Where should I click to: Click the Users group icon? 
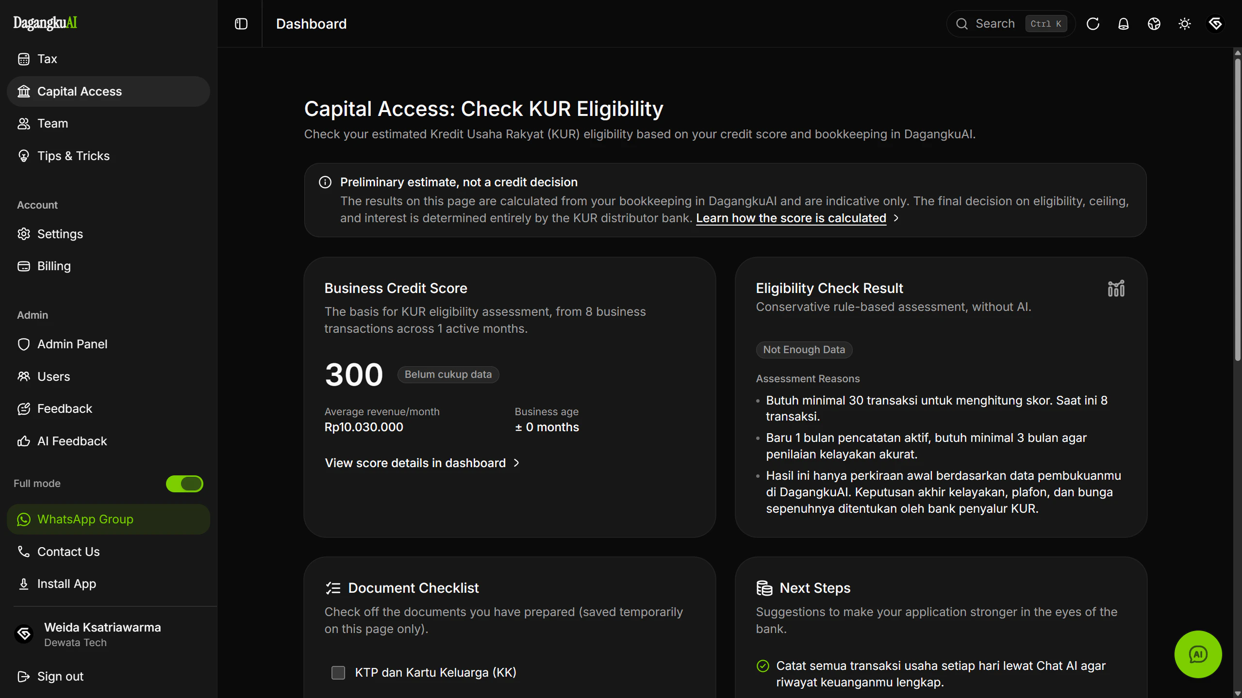(24, 376)
